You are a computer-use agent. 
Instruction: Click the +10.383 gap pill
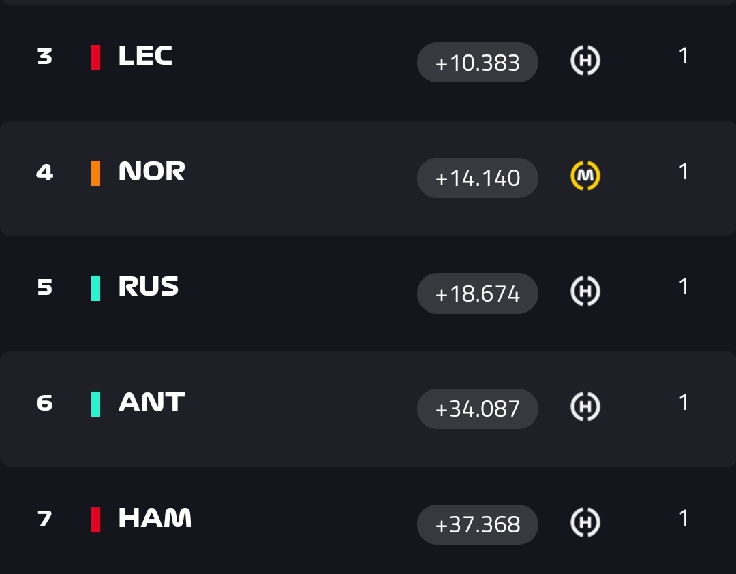tap(478, 63)
